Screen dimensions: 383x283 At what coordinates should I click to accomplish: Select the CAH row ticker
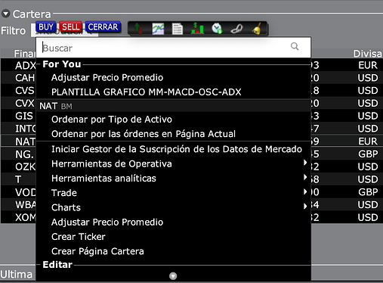tap(25, 78)
